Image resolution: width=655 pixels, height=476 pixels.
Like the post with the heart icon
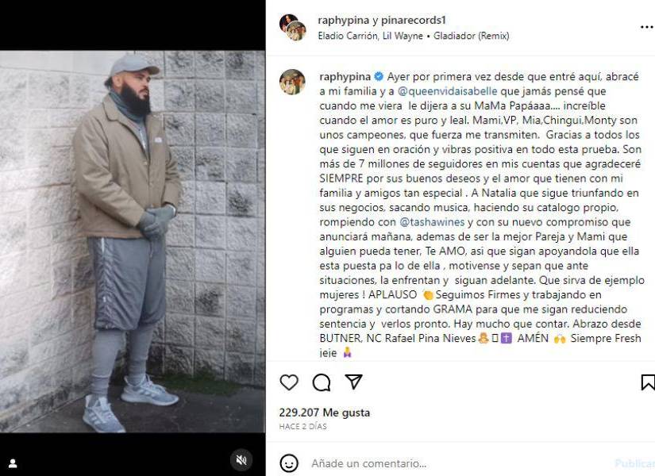click(x=289, y=382)
